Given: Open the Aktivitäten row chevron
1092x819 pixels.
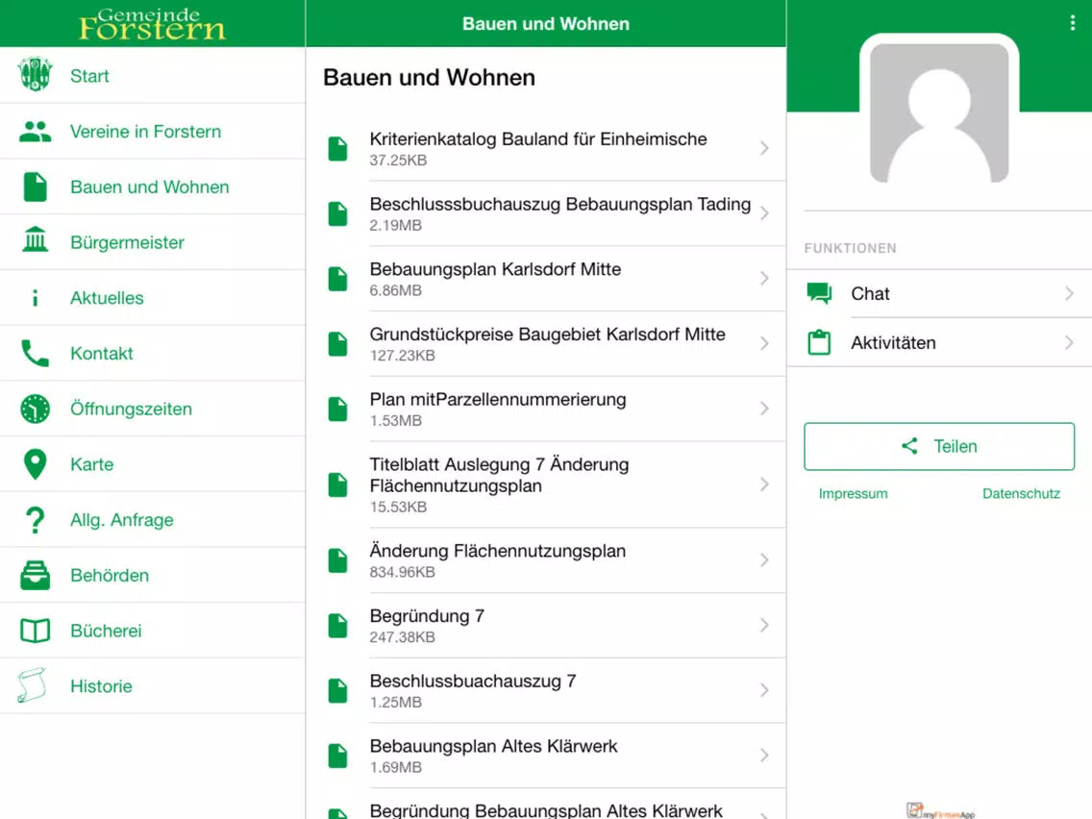Looking at the screenshot, I should pos(1069,342).
